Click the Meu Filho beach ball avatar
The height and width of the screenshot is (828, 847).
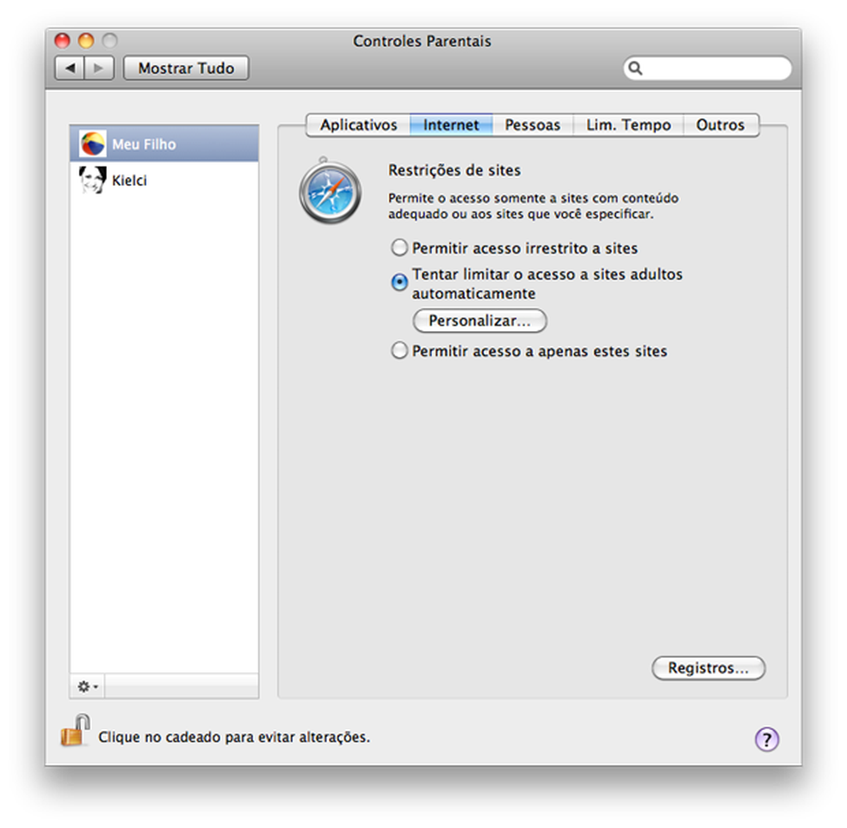point(92,144)
